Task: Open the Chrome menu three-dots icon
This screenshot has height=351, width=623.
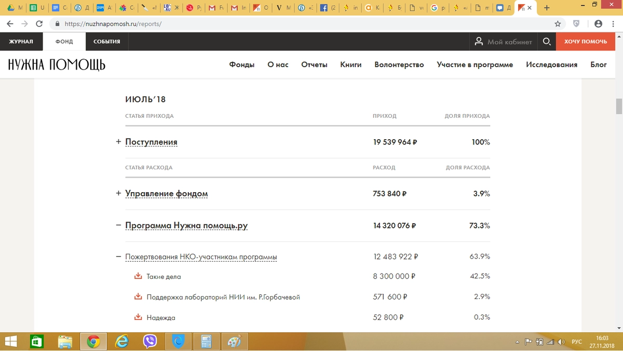Action: point(613,24)
